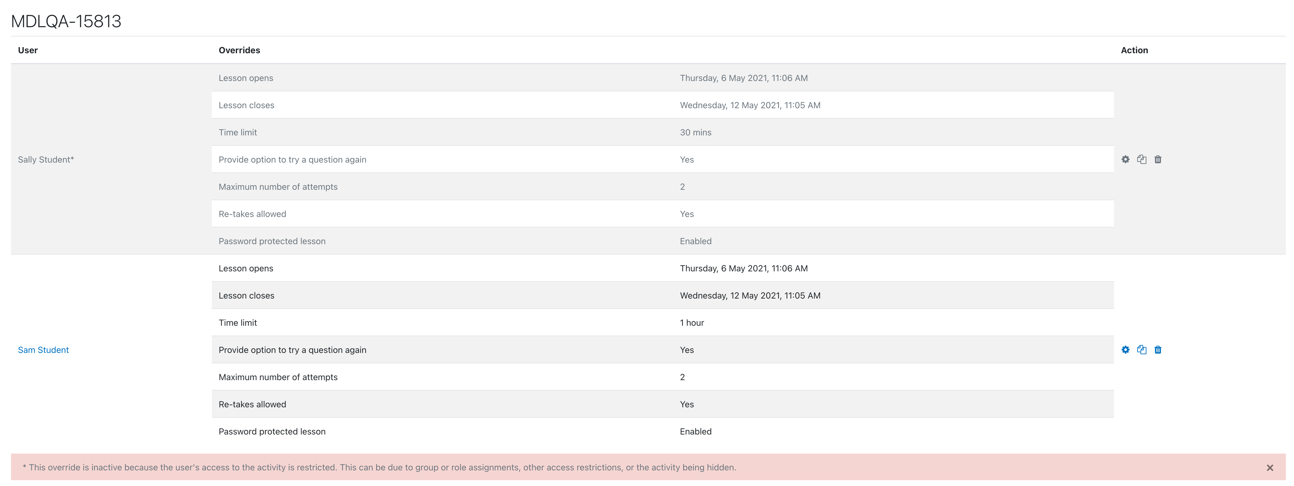Click the inactive override warning message text
Screen dimensions: 1294x486
click(x=379, y=467)
